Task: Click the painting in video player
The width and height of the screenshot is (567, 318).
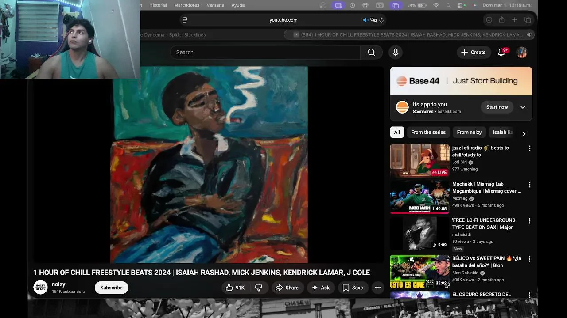Action: click(209, 165)
